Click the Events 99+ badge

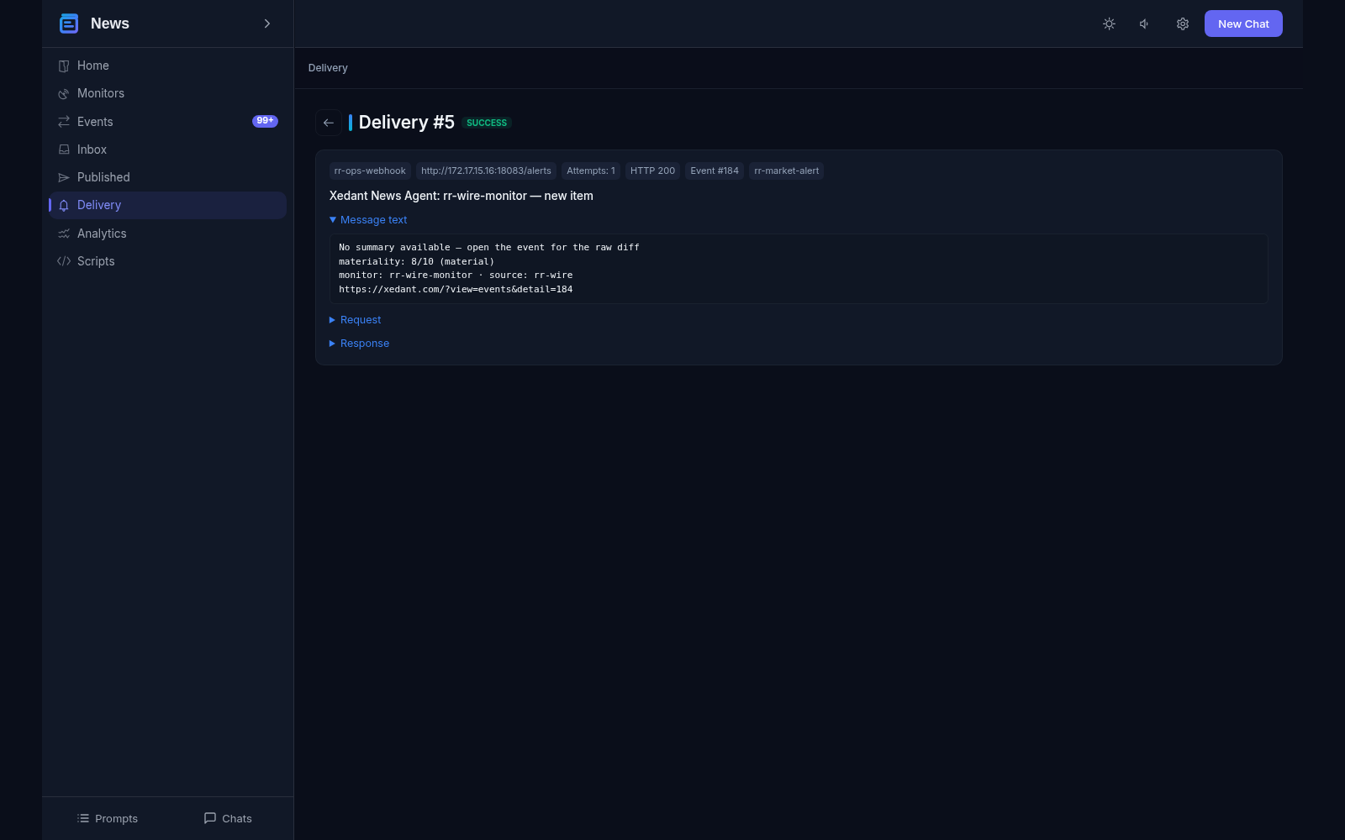pyautogui.click(x=265, y=121)
